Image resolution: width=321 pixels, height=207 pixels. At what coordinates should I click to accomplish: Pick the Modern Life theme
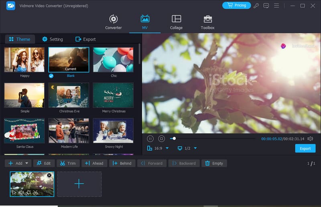point(69,131)
